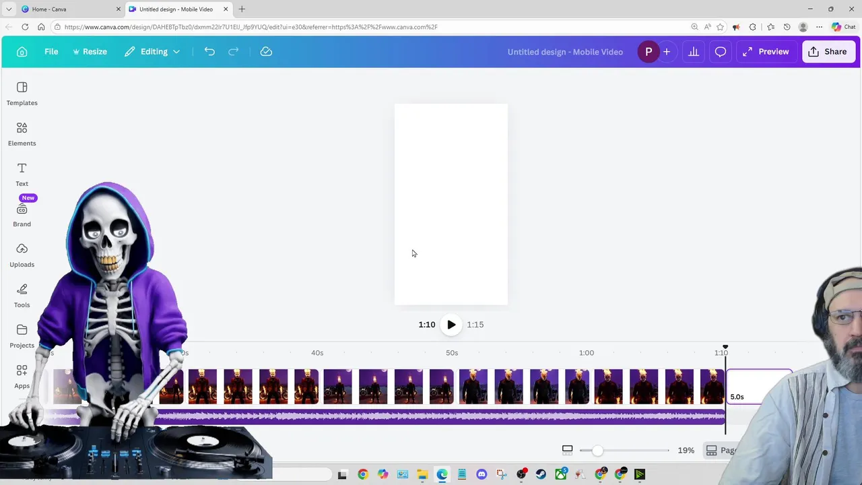862x485 pixels.
Task: Open the P profile avatar
Action: pos(649,52)
